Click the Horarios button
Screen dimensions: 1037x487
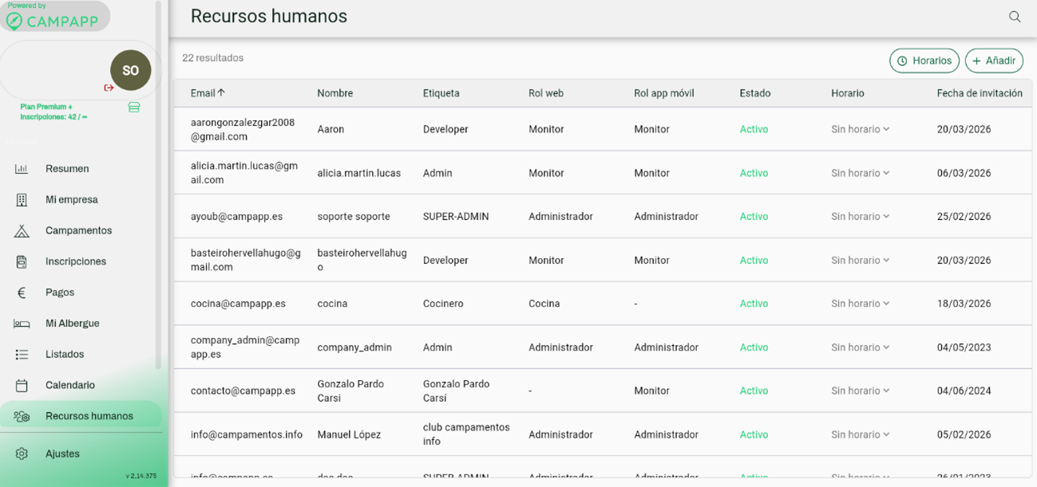point(924,61)
